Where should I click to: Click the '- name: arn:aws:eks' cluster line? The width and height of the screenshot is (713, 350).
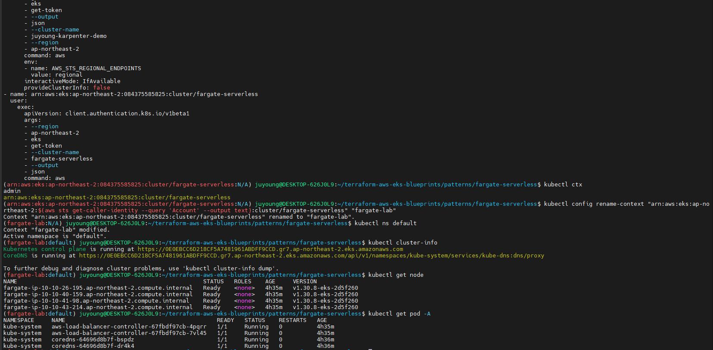(x=131, y=94)
